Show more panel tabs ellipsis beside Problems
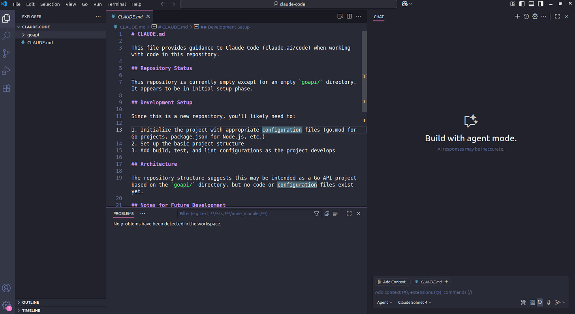 (x=143, y=213)
